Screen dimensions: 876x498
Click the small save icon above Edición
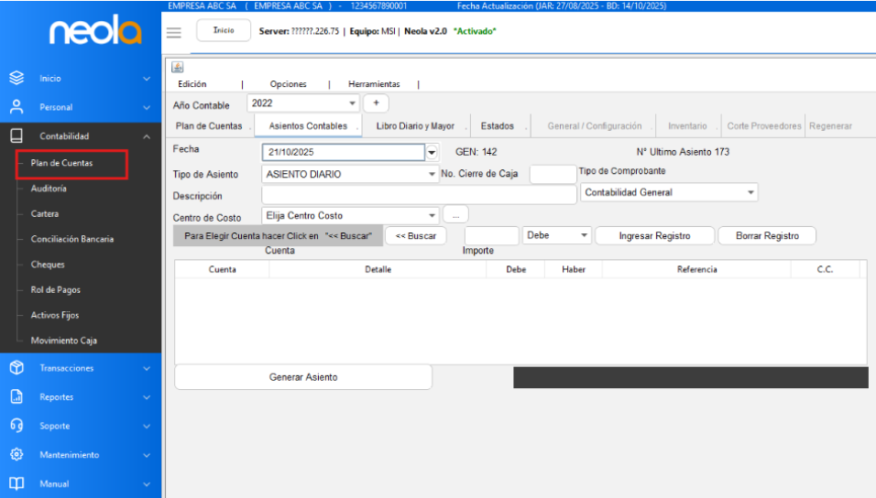tap(178, 67)
